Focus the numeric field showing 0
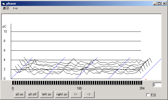 point(157,85)
